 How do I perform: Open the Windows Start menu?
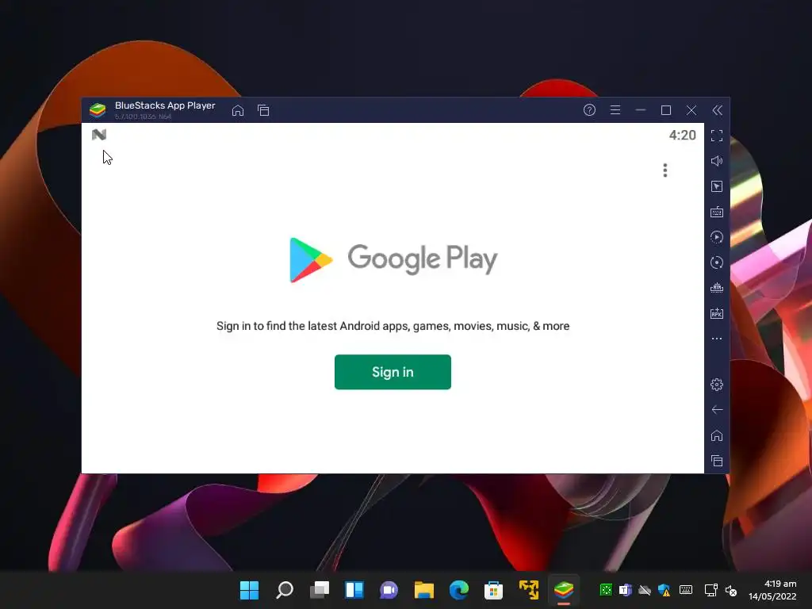tap(249, 590)
